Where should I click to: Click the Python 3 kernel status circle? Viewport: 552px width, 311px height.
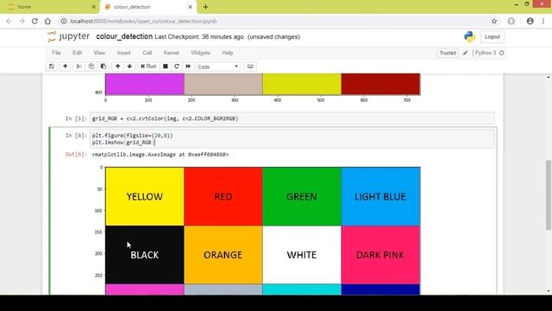pyautogui.click(x=502, y=53)
